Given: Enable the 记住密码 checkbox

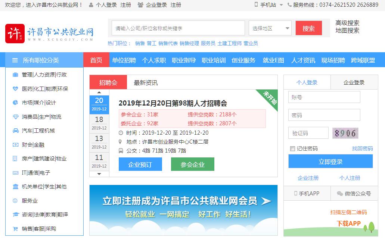Looking at the screenshot, I should (x=292, y=148).
